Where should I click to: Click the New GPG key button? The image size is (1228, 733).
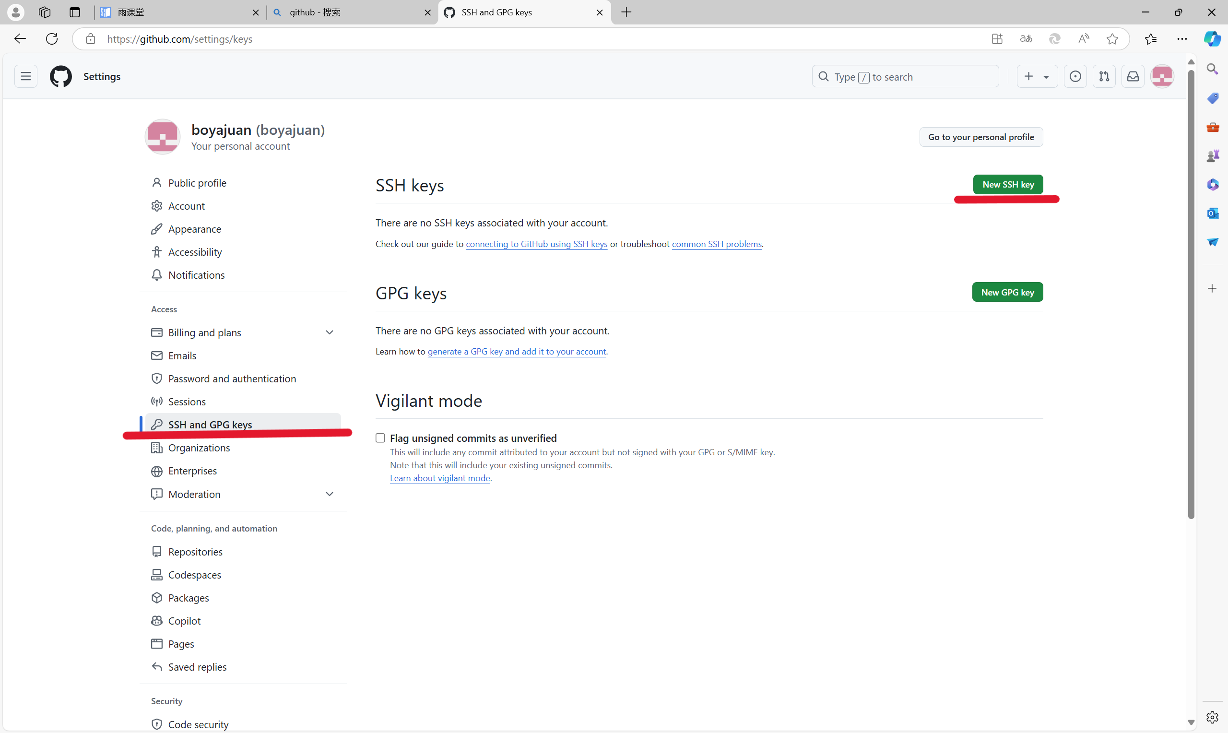tap(1007, 293)
